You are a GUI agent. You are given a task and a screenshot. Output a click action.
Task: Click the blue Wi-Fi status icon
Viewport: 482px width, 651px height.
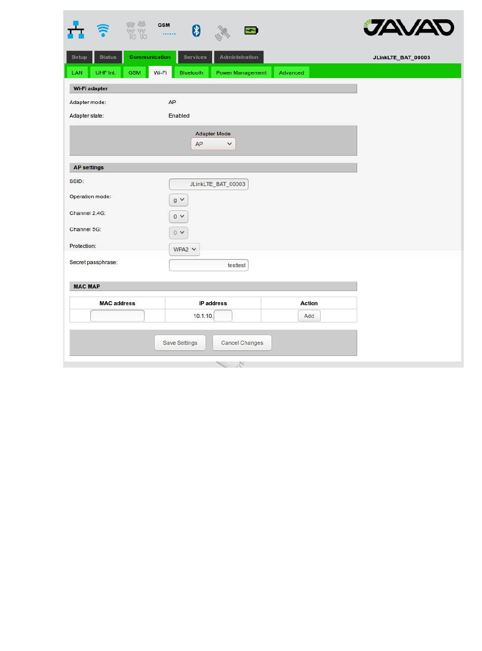(x=103, y=30)
